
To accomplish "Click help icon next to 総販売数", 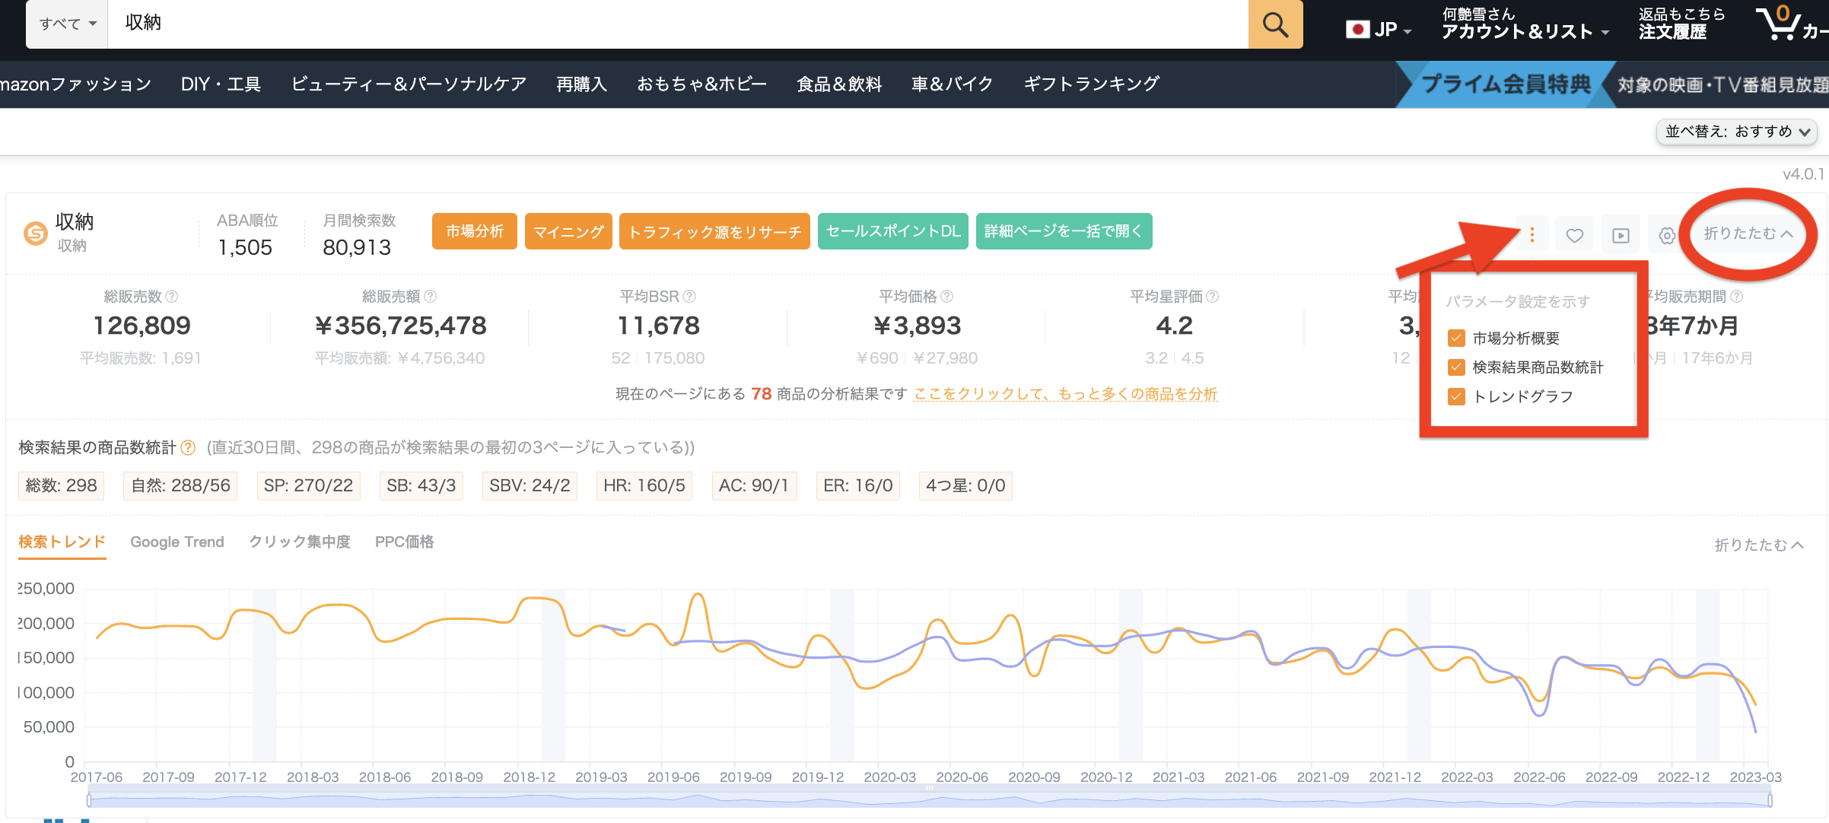I will click(x=172, y=296).
